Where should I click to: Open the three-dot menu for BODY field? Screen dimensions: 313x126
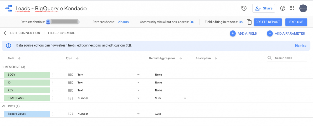pos(53,75)
